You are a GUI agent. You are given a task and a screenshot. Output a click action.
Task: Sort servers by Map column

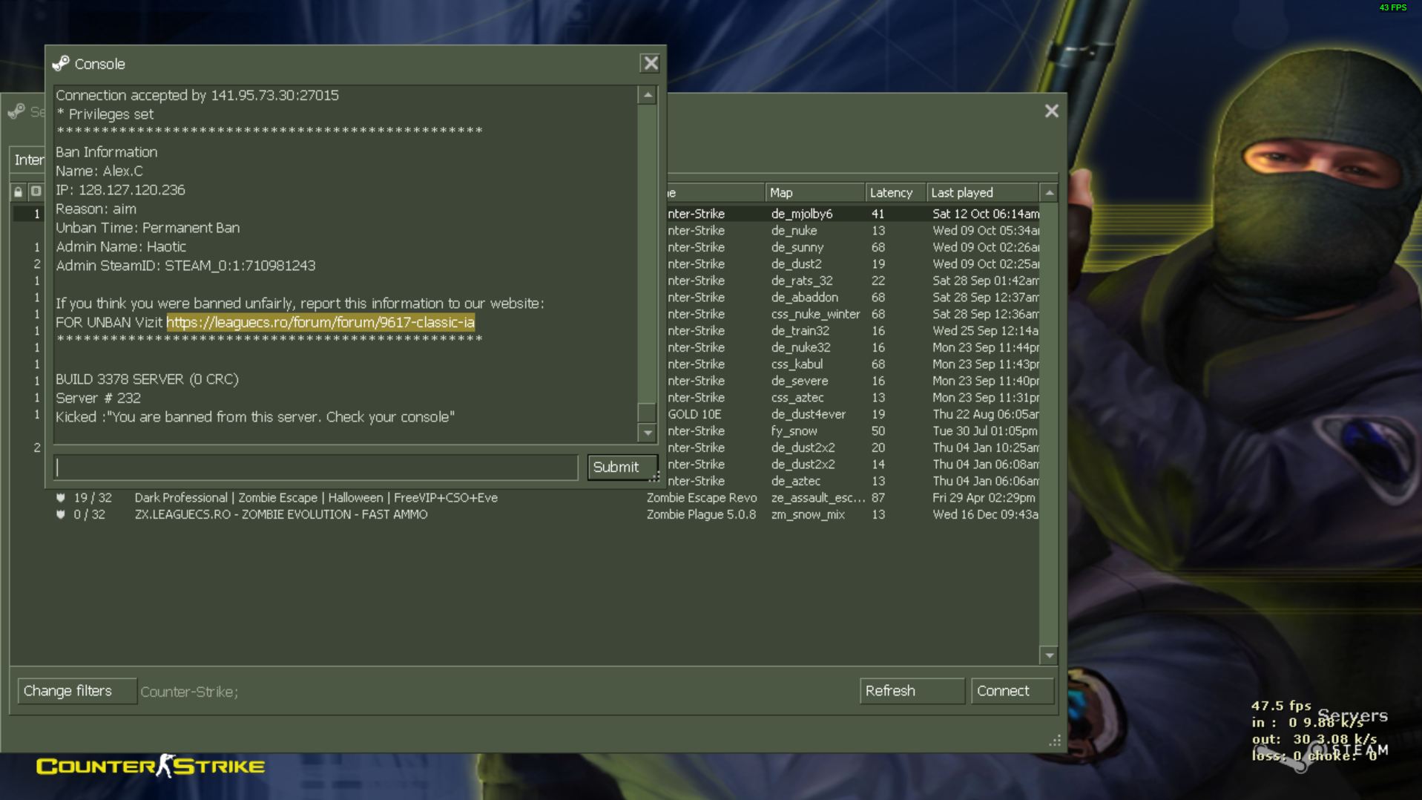(814, 193)
